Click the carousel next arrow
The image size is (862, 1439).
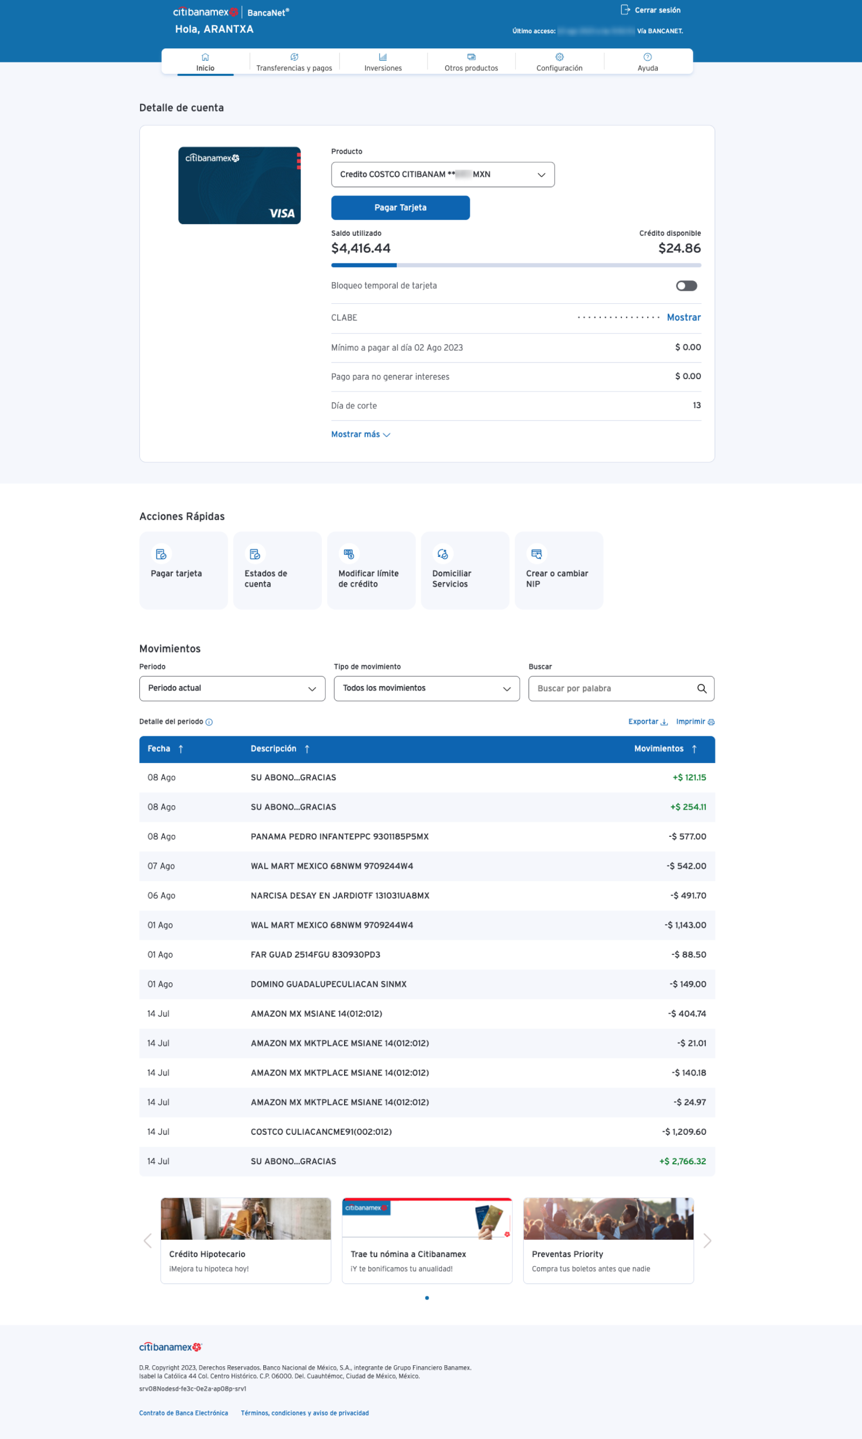707,1240
